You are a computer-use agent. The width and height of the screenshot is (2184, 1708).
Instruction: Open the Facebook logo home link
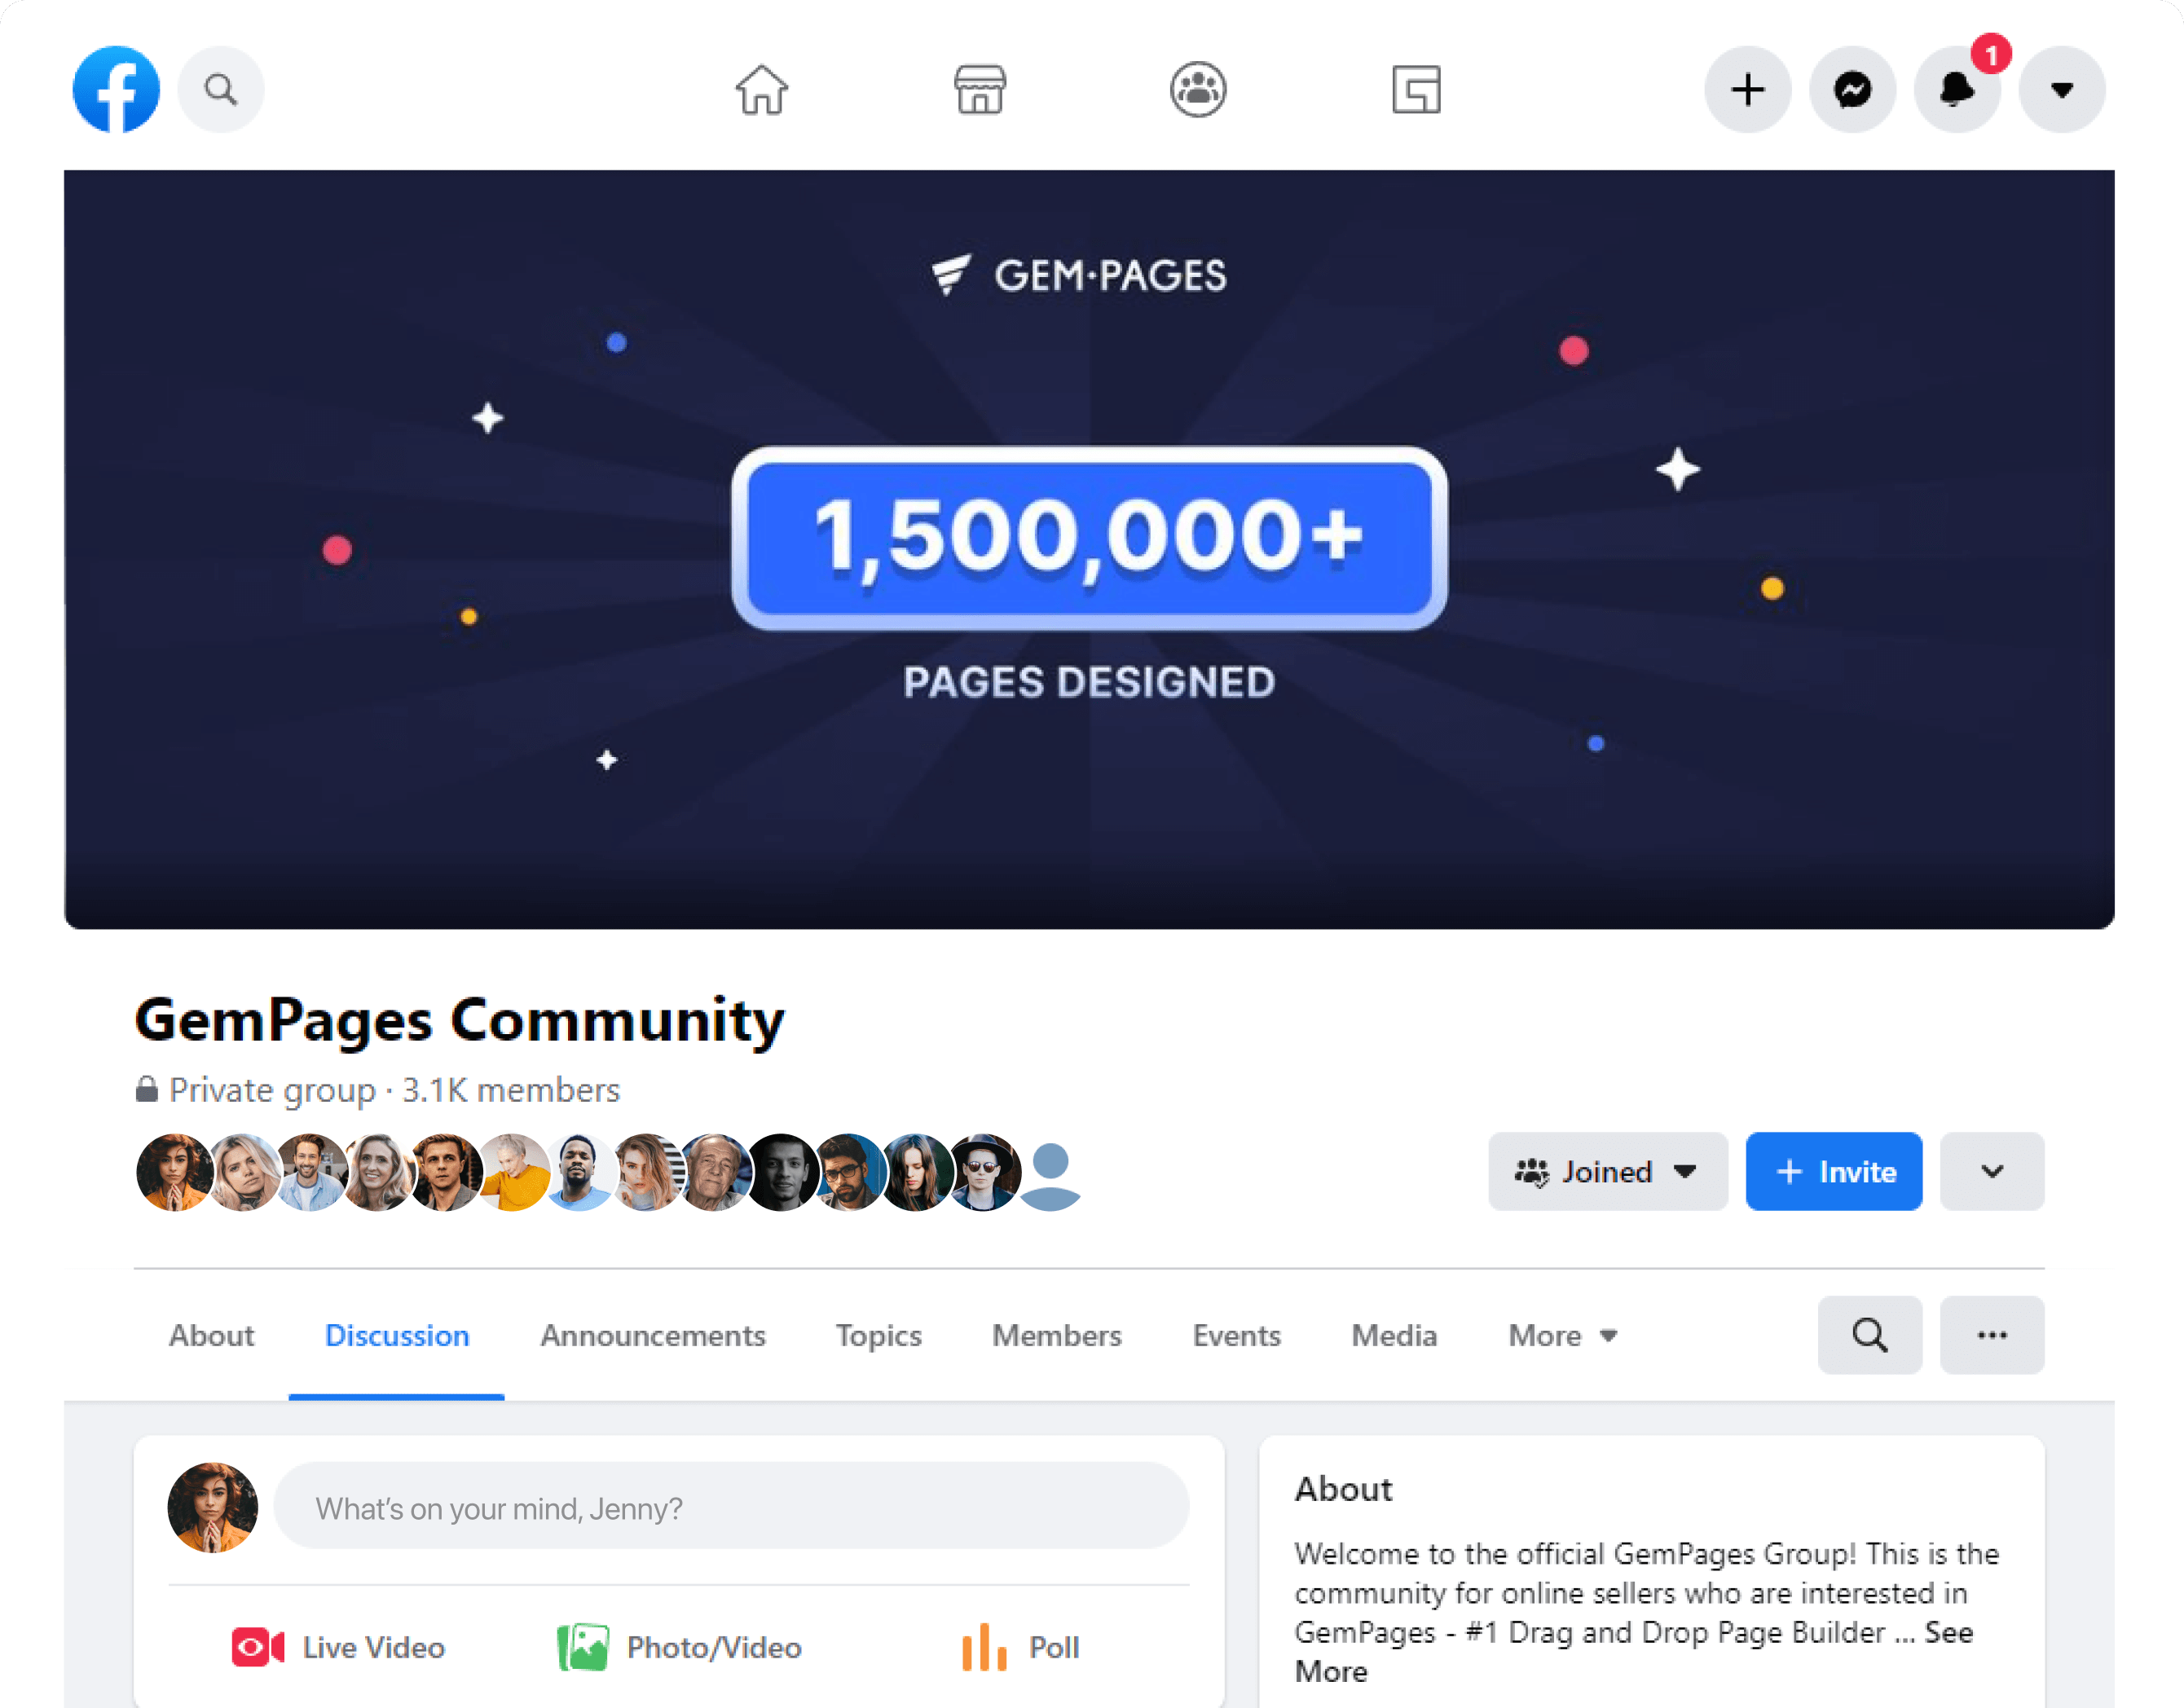(116, 89)
